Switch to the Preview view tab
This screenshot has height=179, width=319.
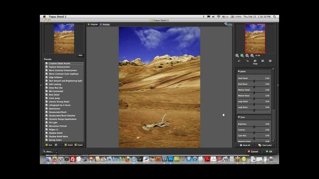[x=105, y=24]
